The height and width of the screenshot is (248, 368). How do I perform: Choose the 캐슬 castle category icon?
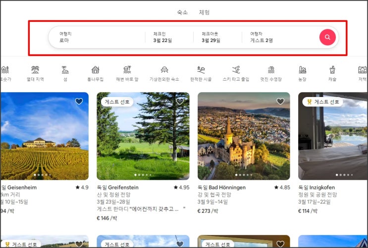pyautogui.click(x=332, y=73)
